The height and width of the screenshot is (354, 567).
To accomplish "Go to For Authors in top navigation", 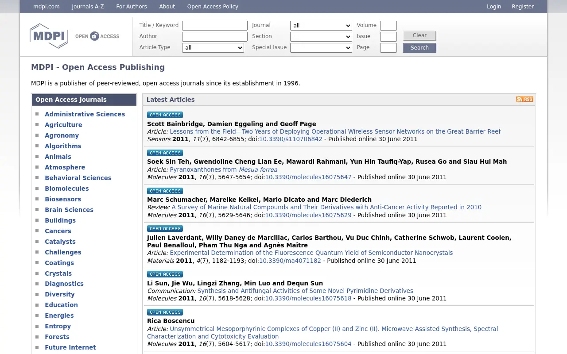I will point(132,7).
